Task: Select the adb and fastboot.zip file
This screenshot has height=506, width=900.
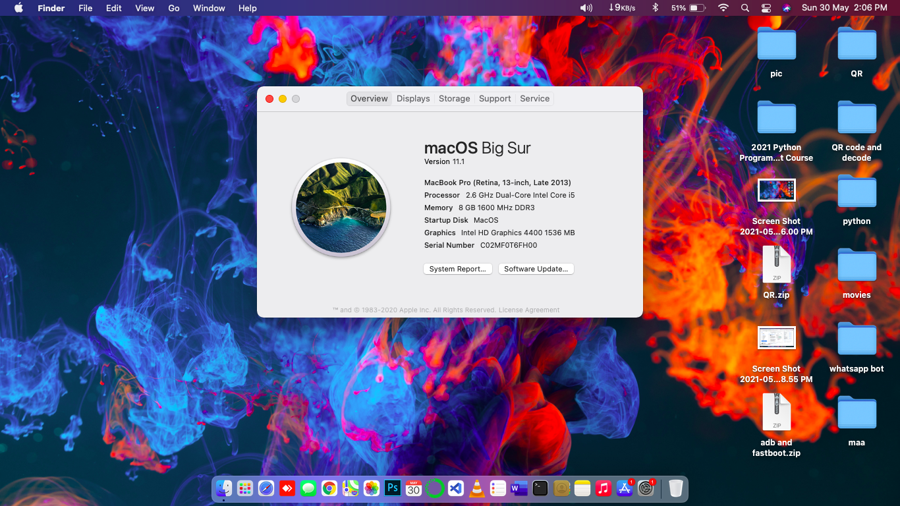Action: click(776, 412)
